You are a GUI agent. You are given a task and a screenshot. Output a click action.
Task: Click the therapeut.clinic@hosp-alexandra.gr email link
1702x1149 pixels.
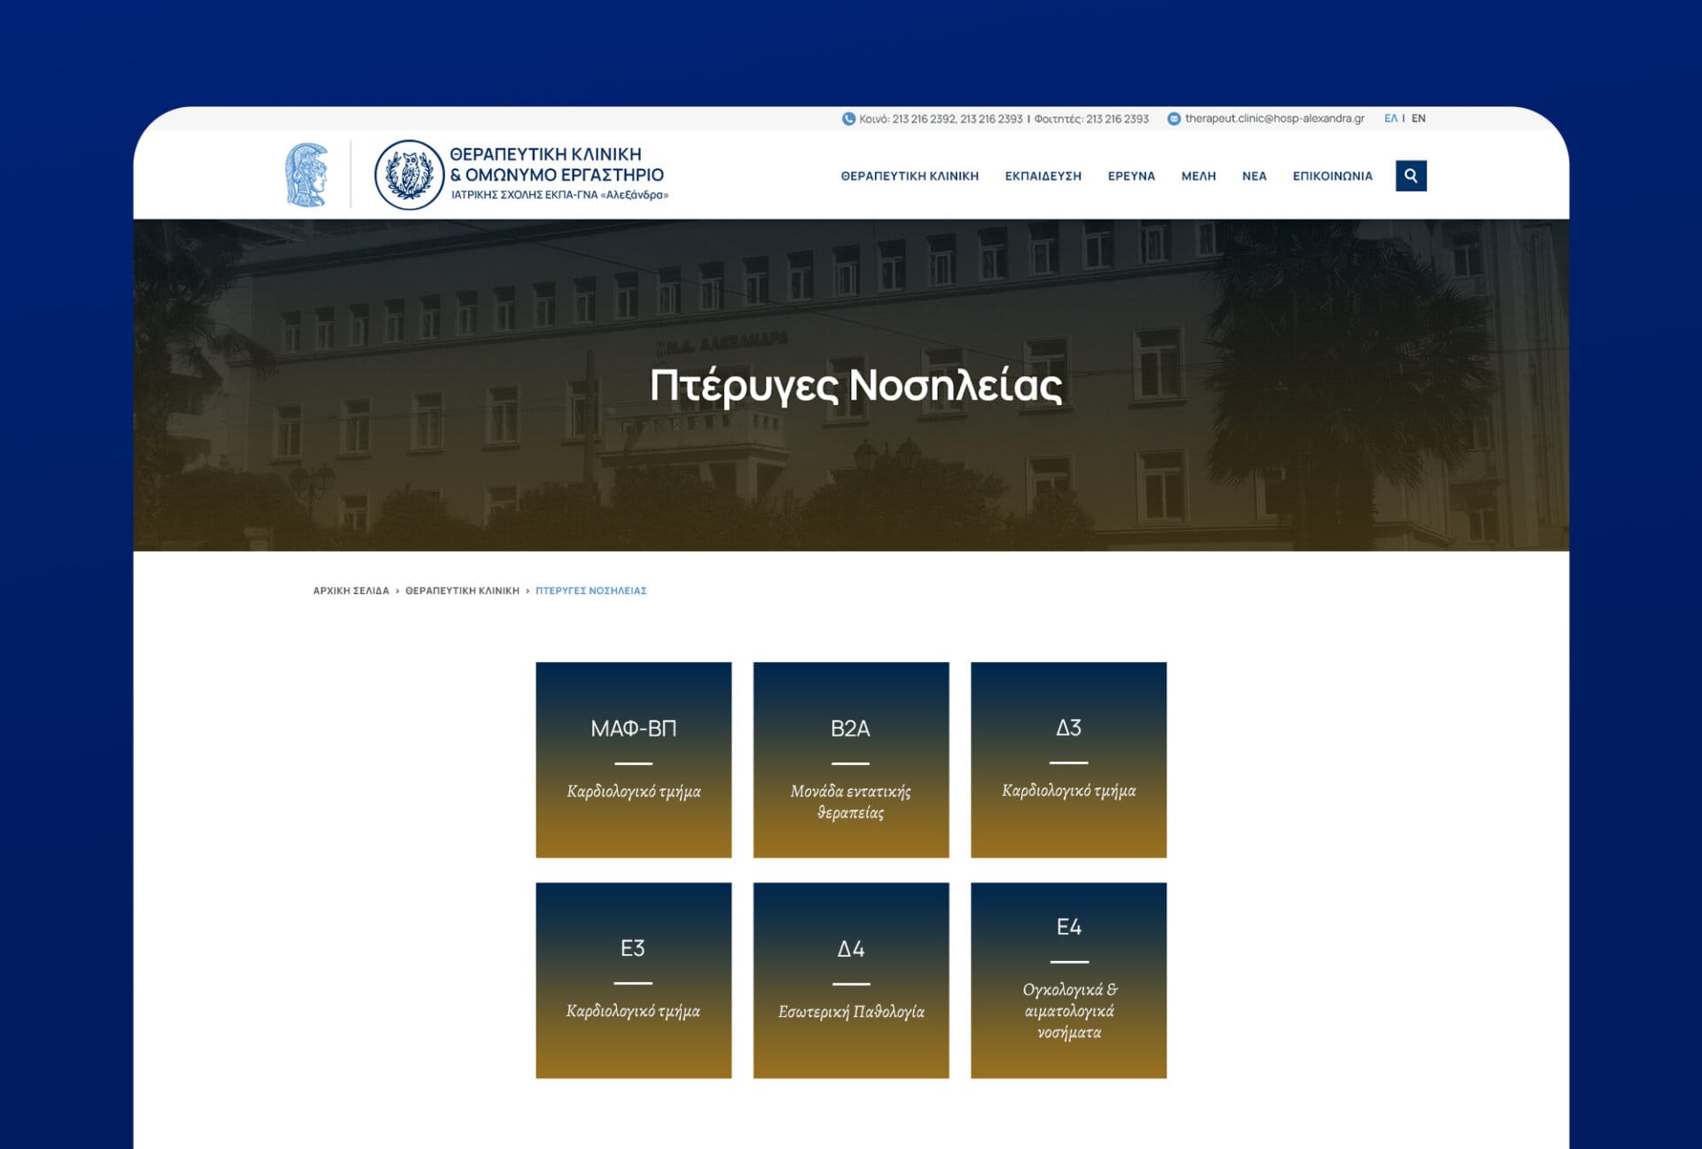click(1275, 116)
